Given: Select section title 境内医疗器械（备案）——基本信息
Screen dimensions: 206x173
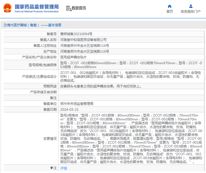Looking at the screenshot, I should 34,25.
